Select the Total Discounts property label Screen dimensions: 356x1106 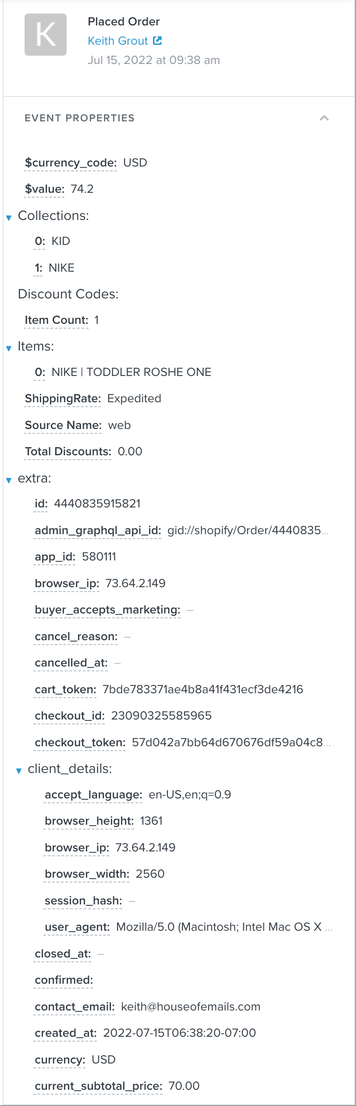(68, 452)
